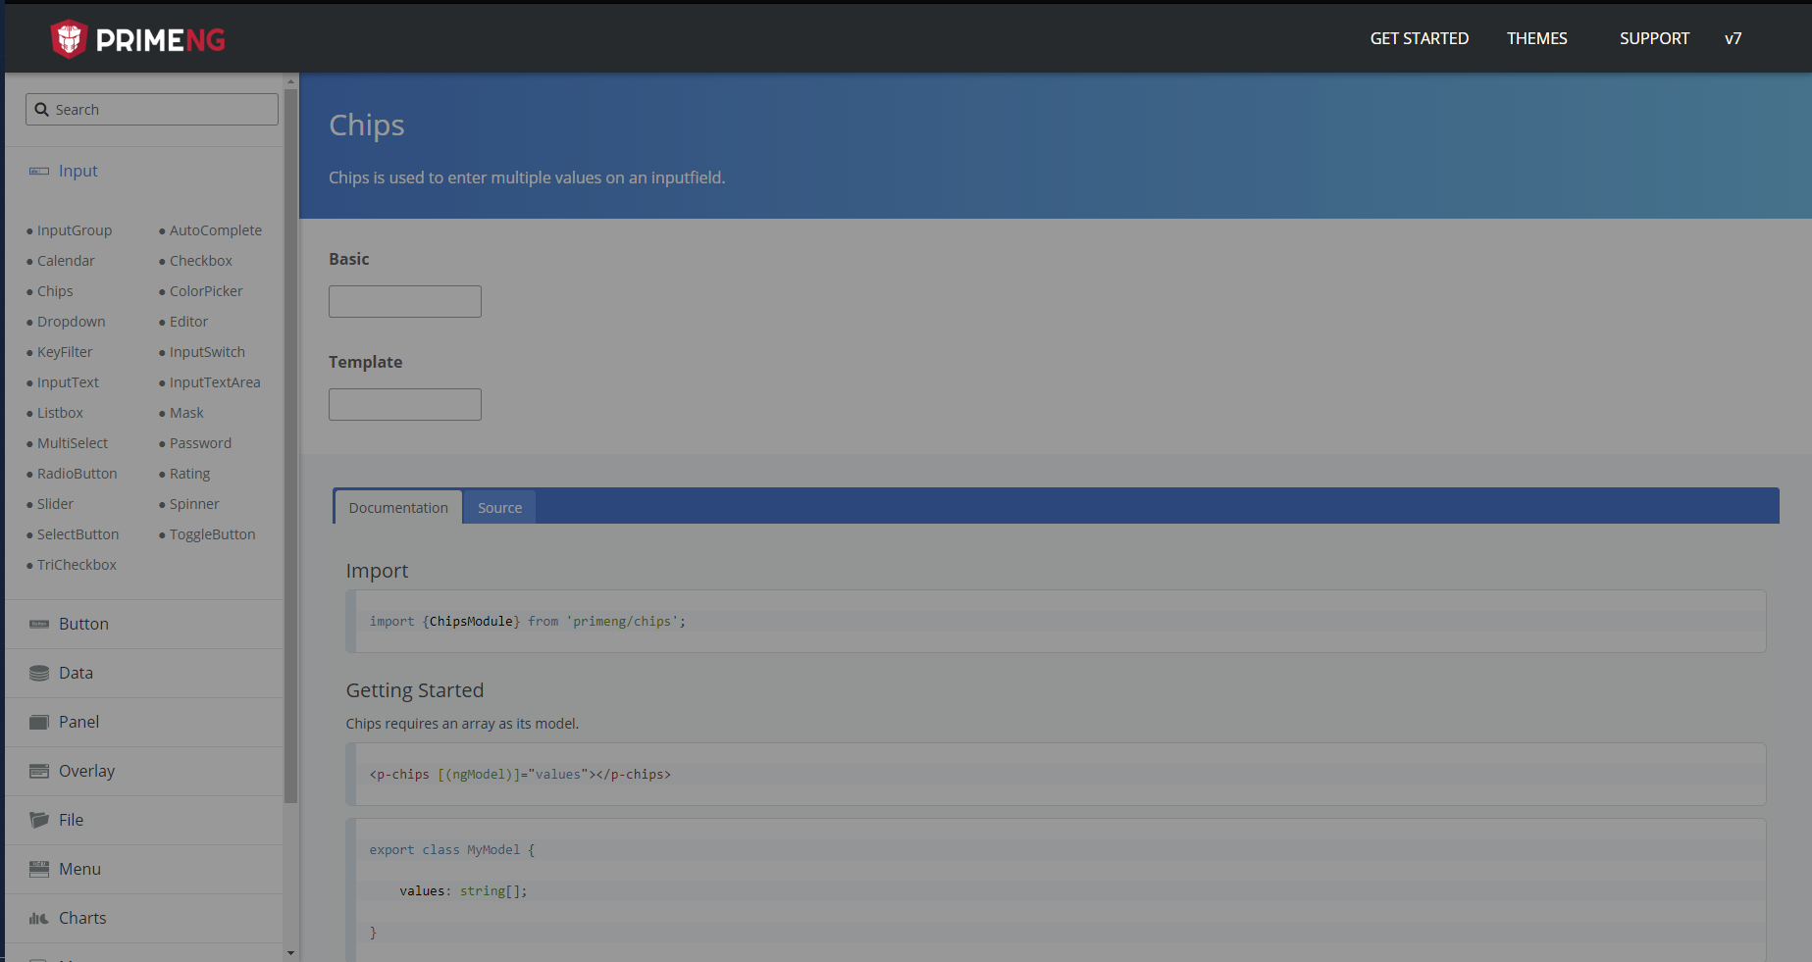Click the Charts bar-chart icon

click(37, 917)
